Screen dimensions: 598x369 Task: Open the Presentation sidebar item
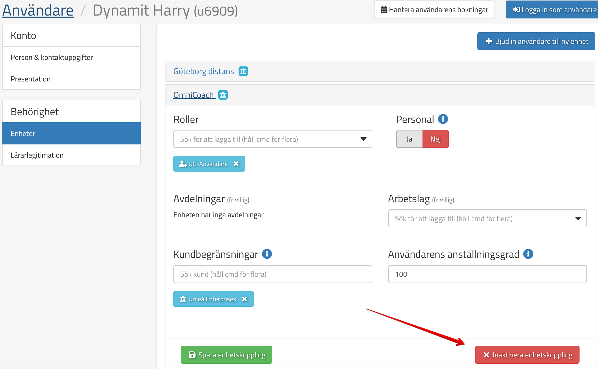click(x=30, y=79)
